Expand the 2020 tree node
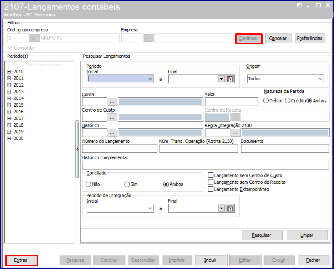This screenshot has height=269, width=334. coord(9,139)
